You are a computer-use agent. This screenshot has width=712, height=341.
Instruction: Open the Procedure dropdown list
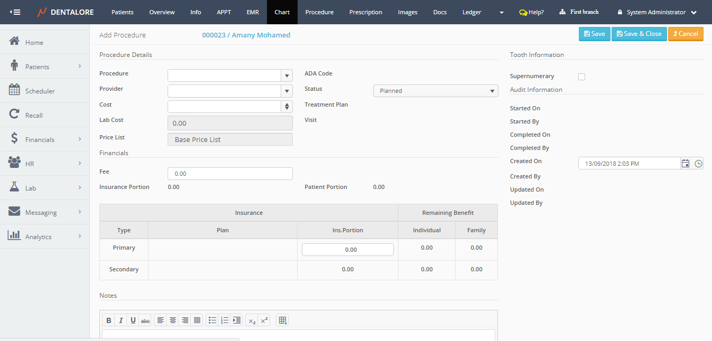(286, 75)
